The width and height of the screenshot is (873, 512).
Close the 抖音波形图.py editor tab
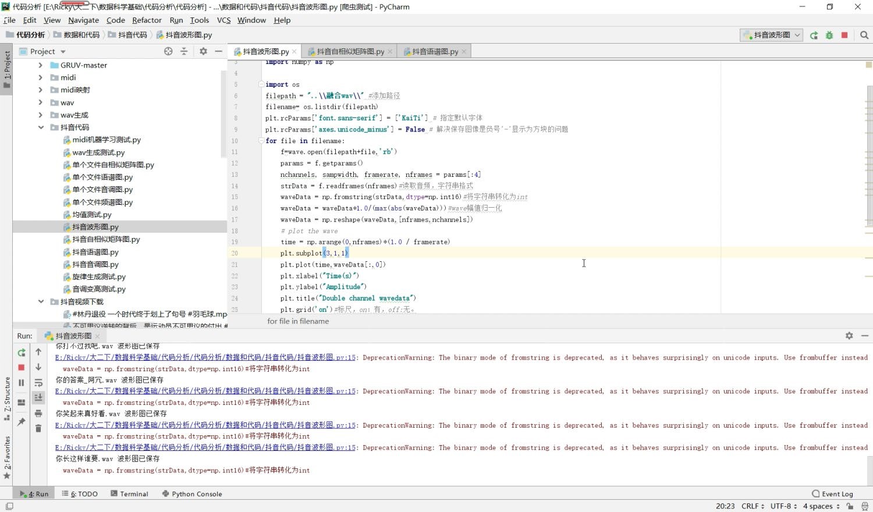coord(294,52)
